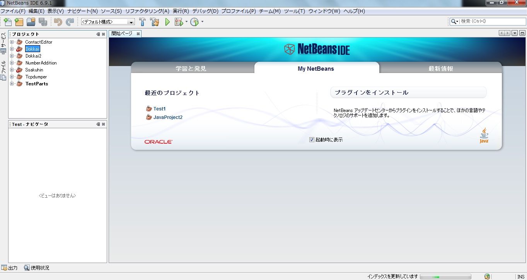Viewport: 527px width, 280px height.
Task: Open the recent project JavaProject2
Action: (168, 117)
